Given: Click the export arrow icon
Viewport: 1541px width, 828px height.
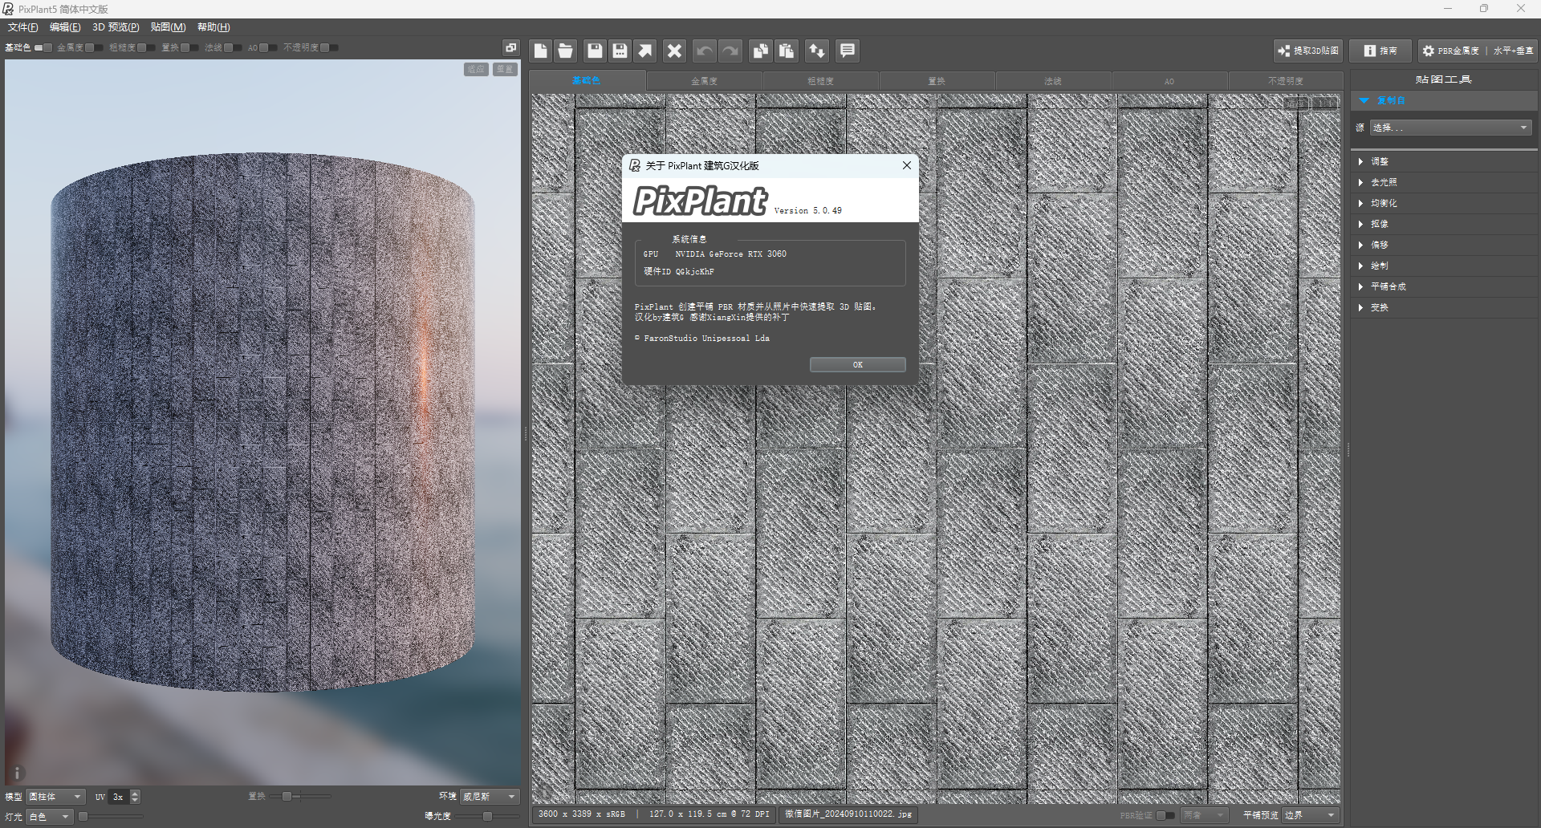Looking at the screenshot, I should (x=645, y=51).
